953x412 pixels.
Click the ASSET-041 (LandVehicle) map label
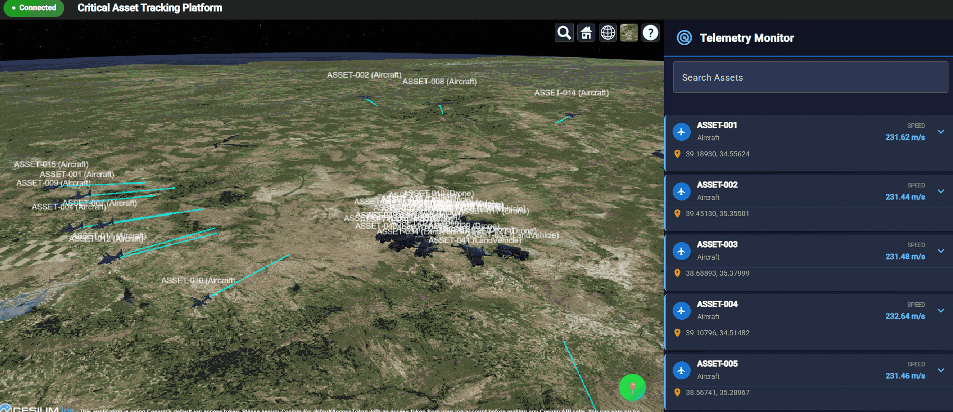[474, 241]
